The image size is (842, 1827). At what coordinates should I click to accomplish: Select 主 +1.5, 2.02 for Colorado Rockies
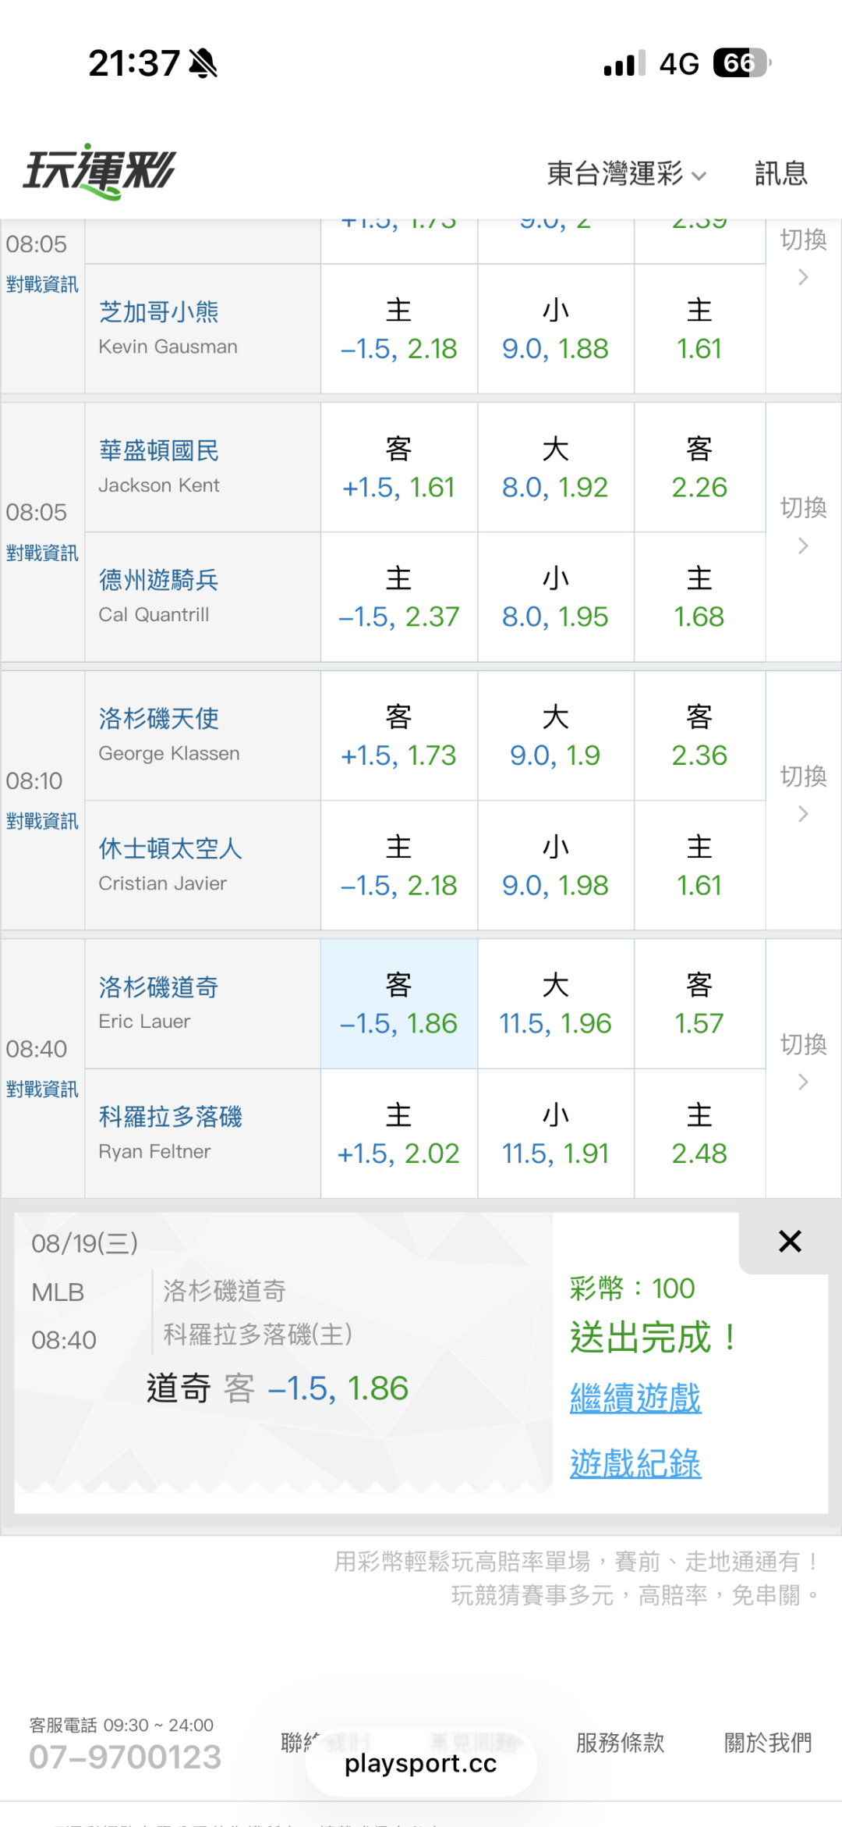[398, 1134]
